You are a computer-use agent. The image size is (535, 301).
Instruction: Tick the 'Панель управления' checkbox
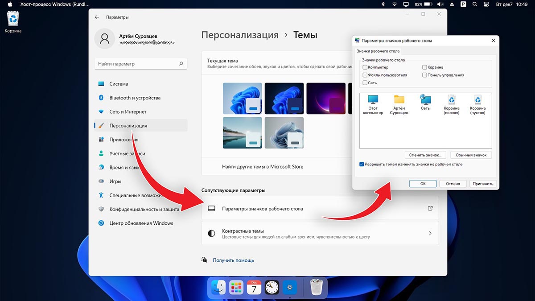425,75
